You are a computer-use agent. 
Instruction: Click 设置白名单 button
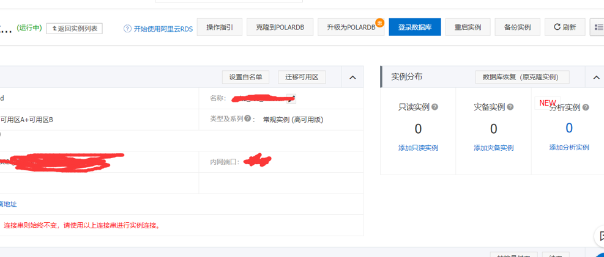click(245, 77)
